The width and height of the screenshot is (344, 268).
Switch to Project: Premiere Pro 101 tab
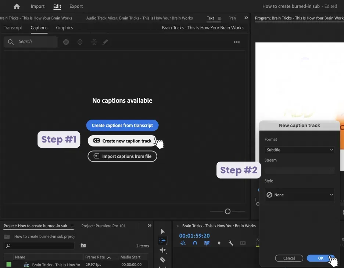[x=103, y=226]
